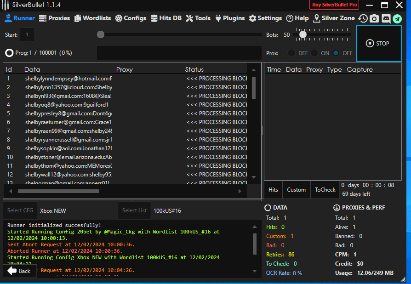Click the data list scroll-down arrow
The width and height of the screenshot is (411, 284).
click(x=253, y=177)
